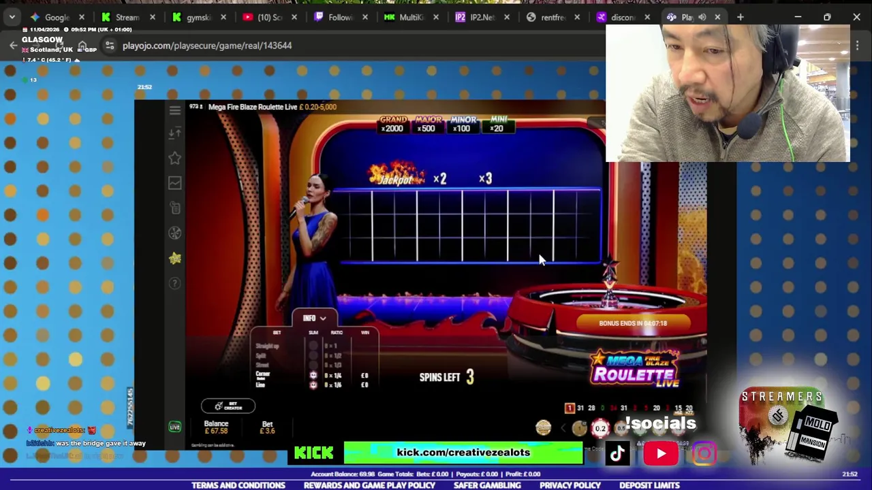Screen dimensions: 872x490
Task: Open the favourites star outline icon
Action: (175, 158)
